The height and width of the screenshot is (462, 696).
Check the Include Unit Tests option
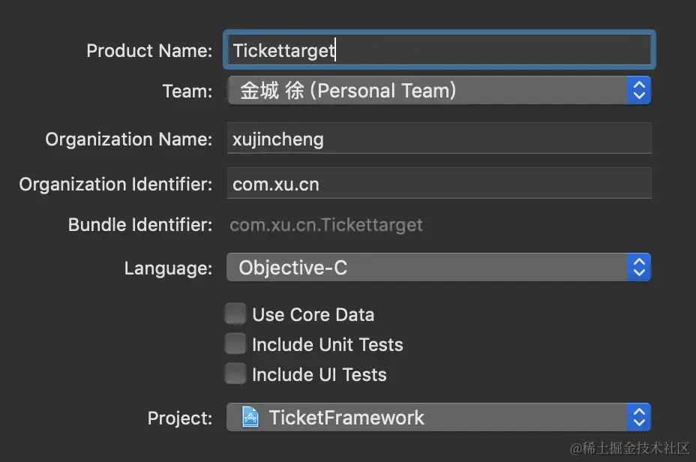[x=235, y=344]
